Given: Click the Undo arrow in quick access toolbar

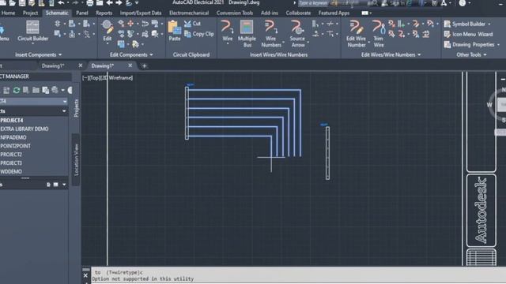Looking at the screenshot, I should coord(61,3).
